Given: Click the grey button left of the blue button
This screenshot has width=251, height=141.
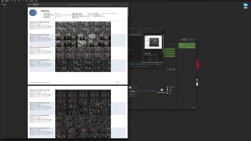Looking at the screenshot, I should click(x=184, y=40).
